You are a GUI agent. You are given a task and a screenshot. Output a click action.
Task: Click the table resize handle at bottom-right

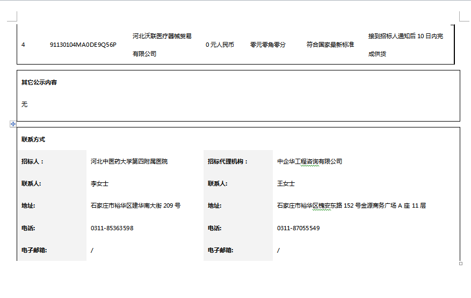(461, 264)
